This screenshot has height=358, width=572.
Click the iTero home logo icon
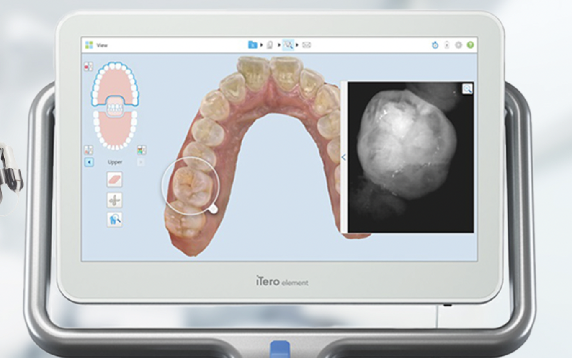89,45
